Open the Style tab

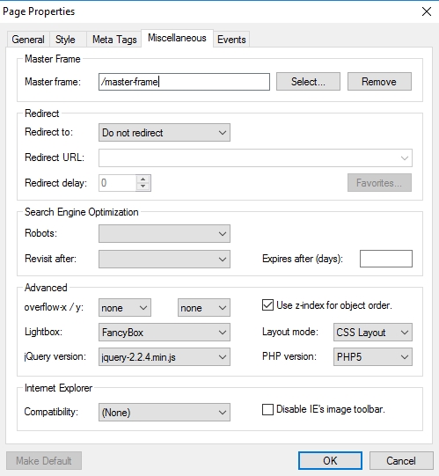[65, 40]
